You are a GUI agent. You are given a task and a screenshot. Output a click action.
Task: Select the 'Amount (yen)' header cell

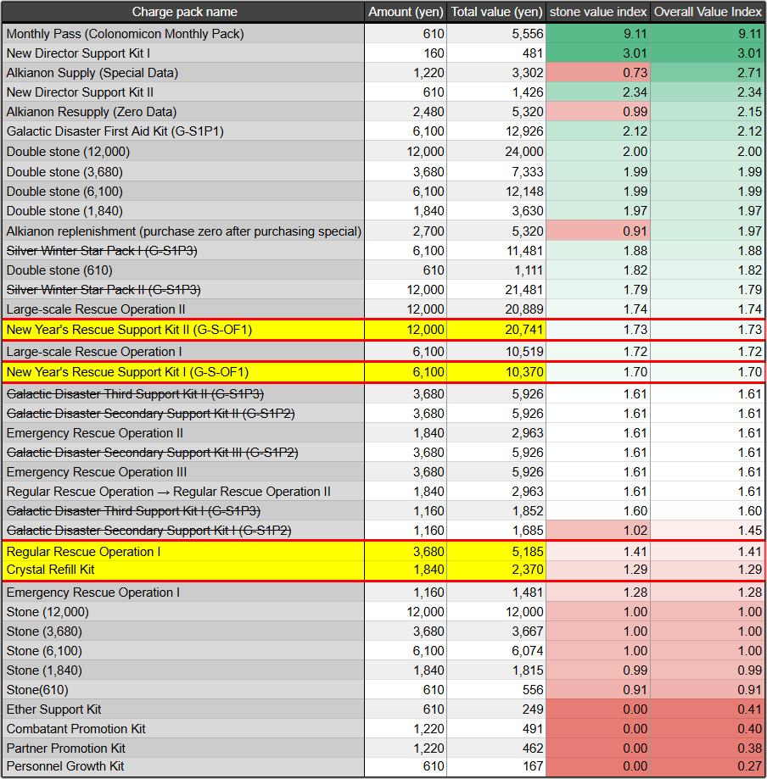[x=406, y=12]
